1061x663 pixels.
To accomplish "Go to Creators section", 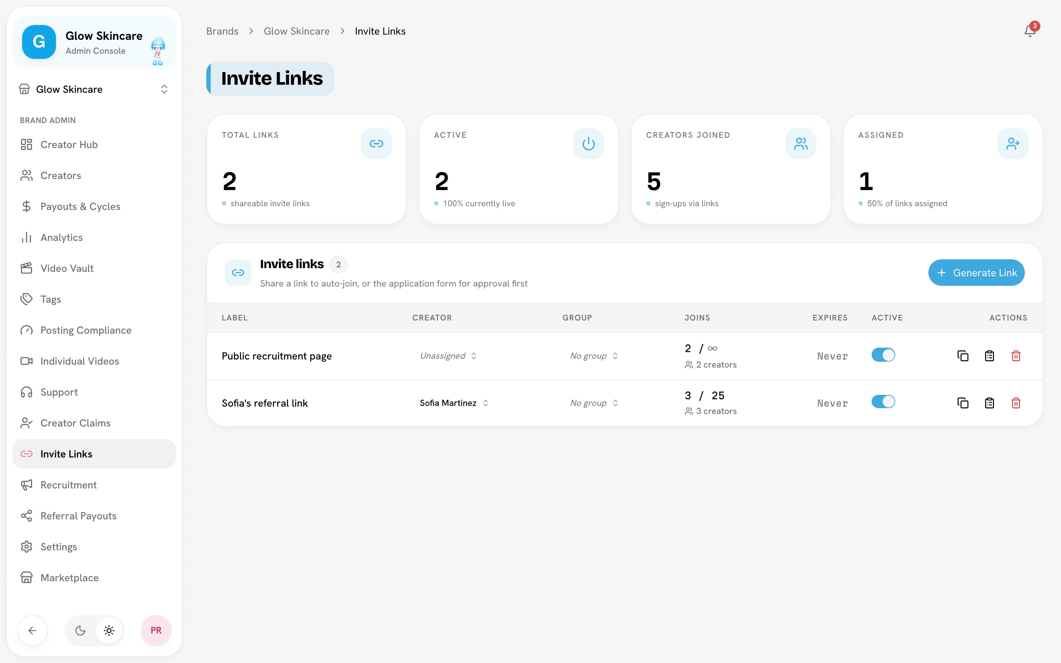I will pos(94,175).
